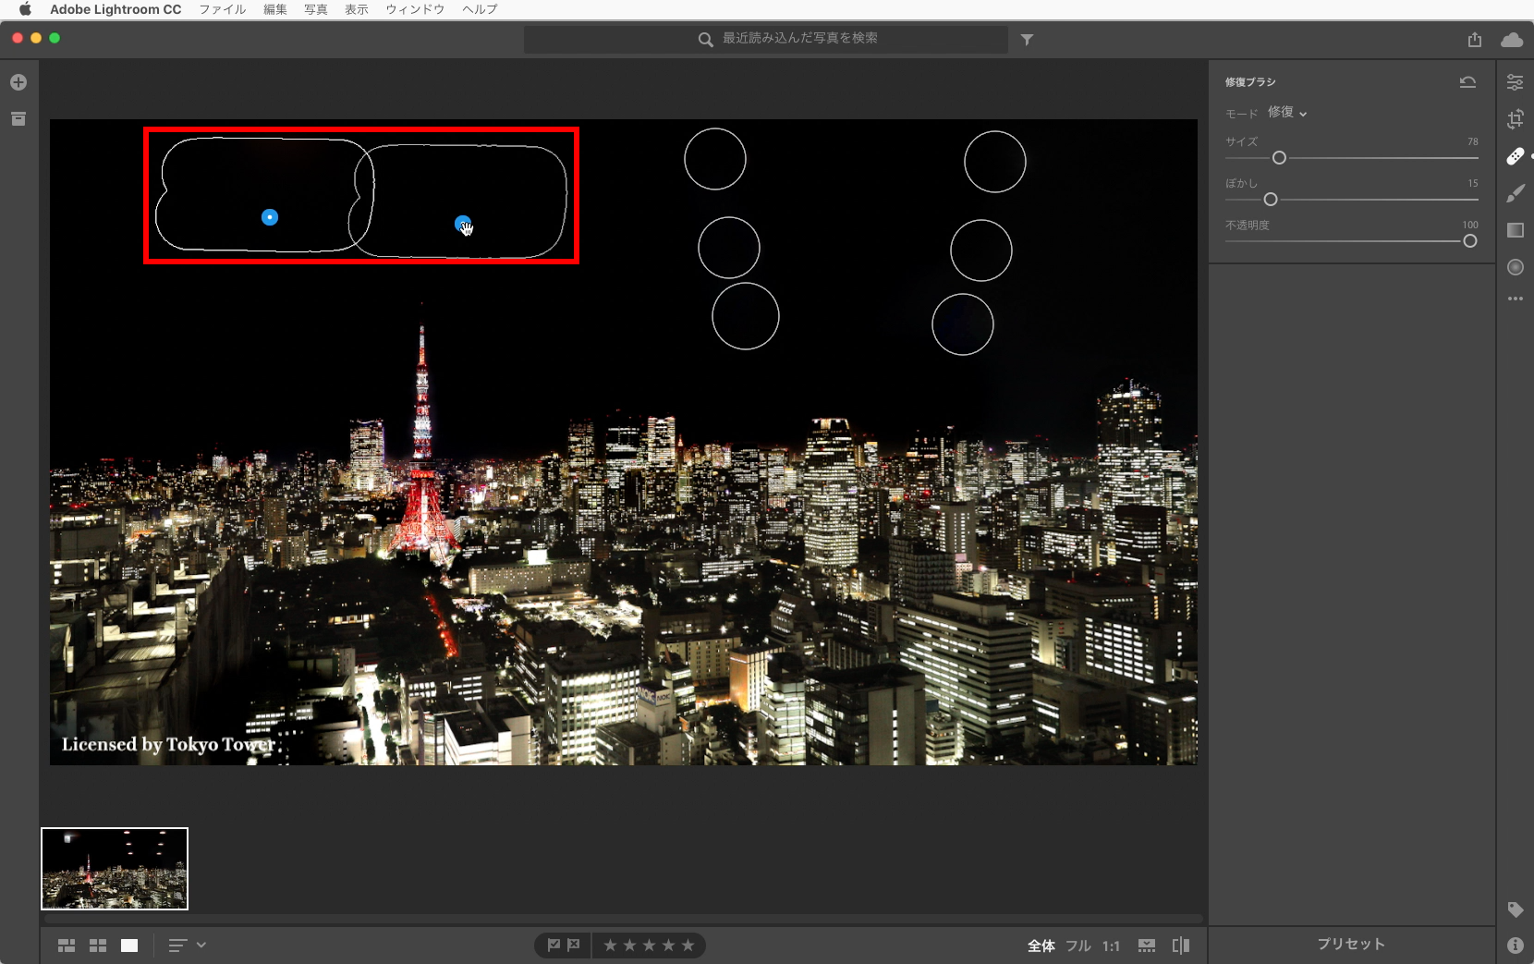This screenshot has width=1534, height=964.
Task: Click the reset arrow in 修復ブラシ panel
Action: coord(1467,82)
